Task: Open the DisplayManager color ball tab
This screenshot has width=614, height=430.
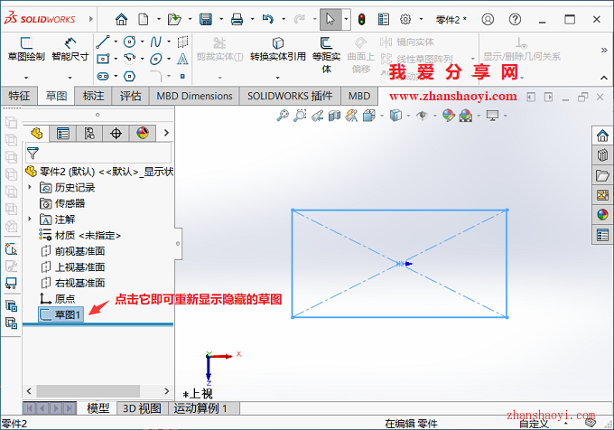Action: (x=143, y=134)
